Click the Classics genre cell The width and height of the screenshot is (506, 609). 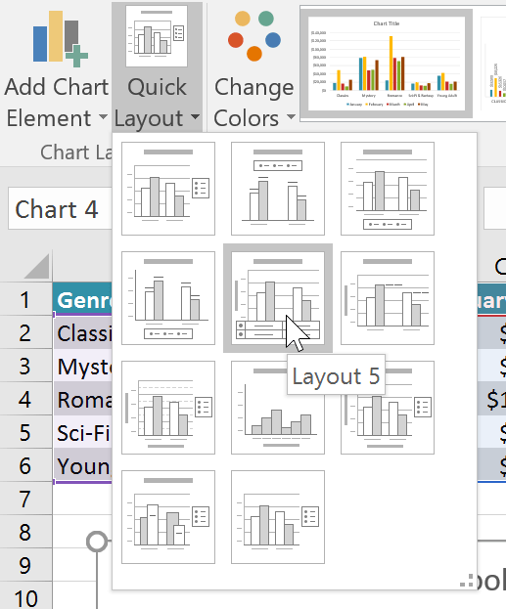tap(82, 332)
